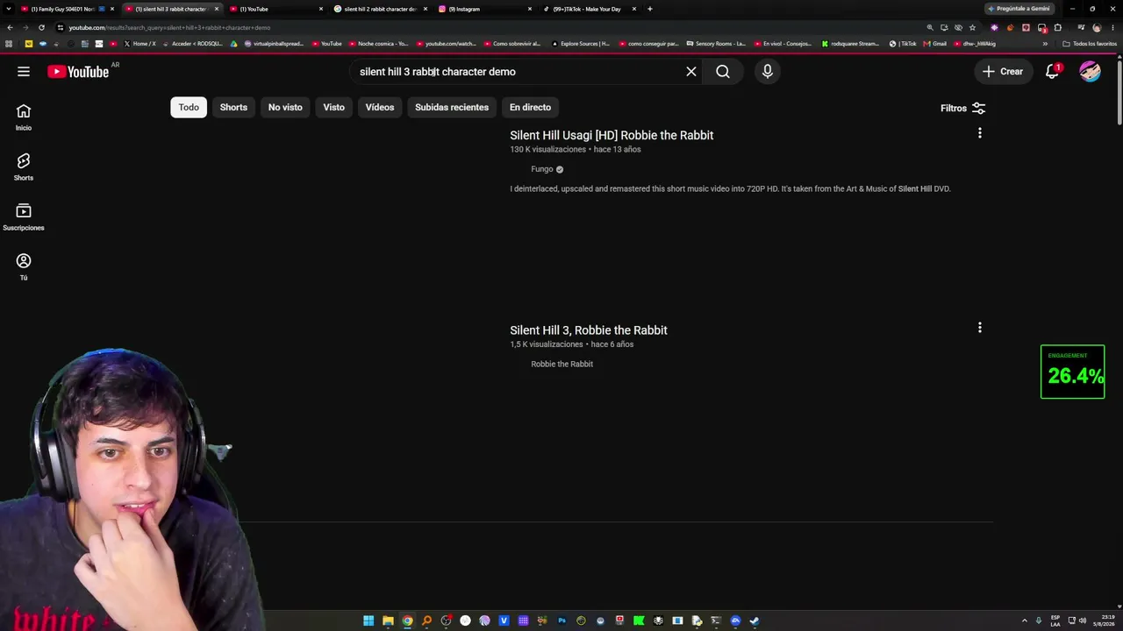
Task: Select the Todo filter chip
Action: click(x=189, y=107)
